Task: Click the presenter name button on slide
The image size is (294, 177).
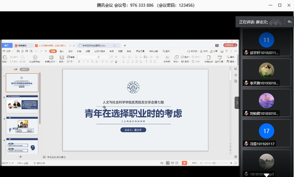Action: click(x=133, y=130)
